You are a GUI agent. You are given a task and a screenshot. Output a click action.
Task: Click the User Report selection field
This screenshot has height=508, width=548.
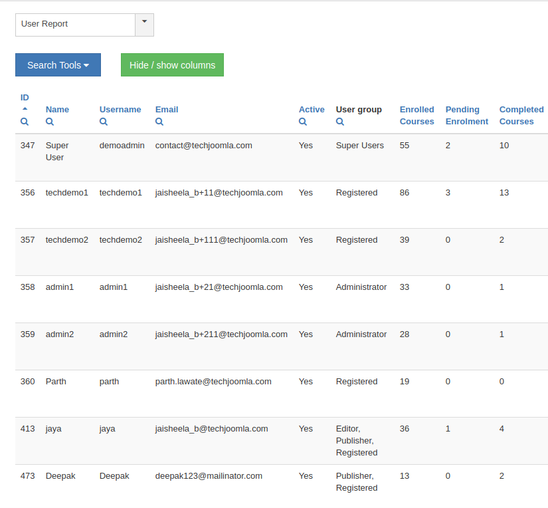coord(75,25)
